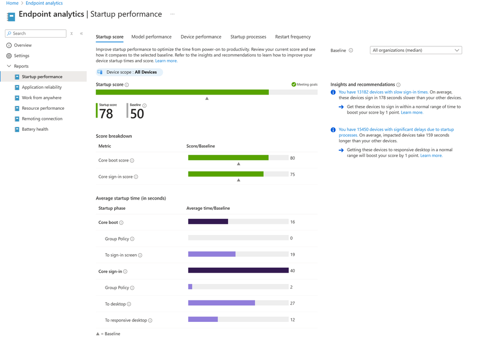Open the 15450 devices startup delays link
The height and width of the screenshot is (339, 487).
click(396, 132)
